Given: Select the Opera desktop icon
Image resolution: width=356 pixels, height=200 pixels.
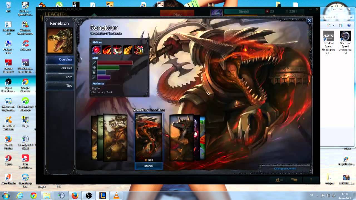Looking at the screenshot, I should point(8,160).
